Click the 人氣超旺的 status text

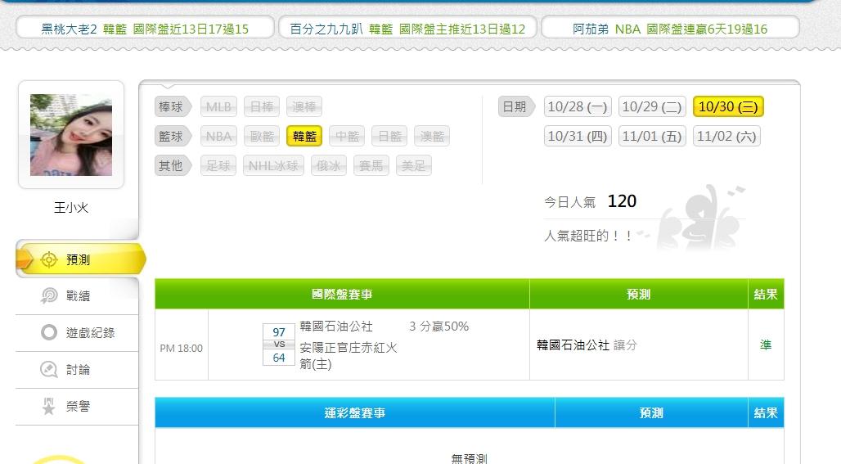[588, 236]
